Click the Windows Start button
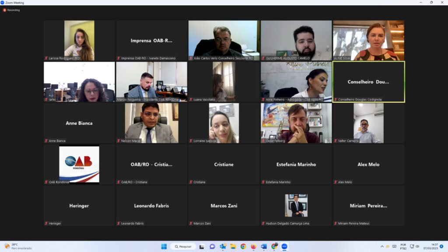Image resolution: width=448 pixels, height=252 pixels. [164, 246]
